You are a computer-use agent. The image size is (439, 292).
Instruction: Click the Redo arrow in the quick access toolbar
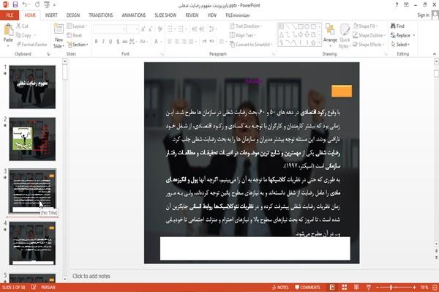37,5
